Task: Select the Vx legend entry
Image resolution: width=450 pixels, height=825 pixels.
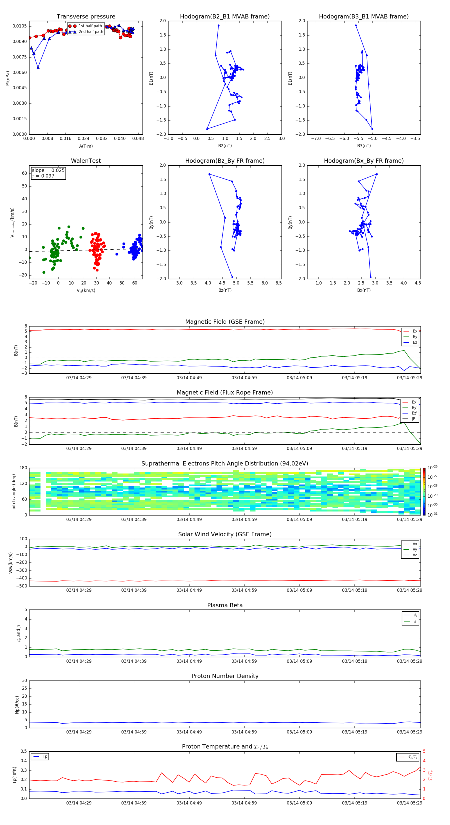Action: (410, 544)
